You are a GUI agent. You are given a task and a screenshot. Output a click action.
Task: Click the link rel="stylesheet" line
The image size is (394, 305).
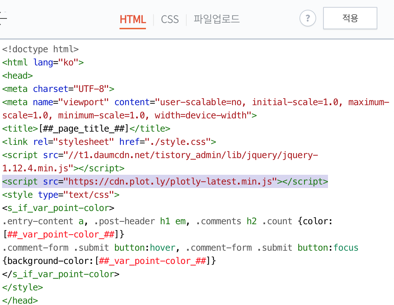tap(109, 142)
